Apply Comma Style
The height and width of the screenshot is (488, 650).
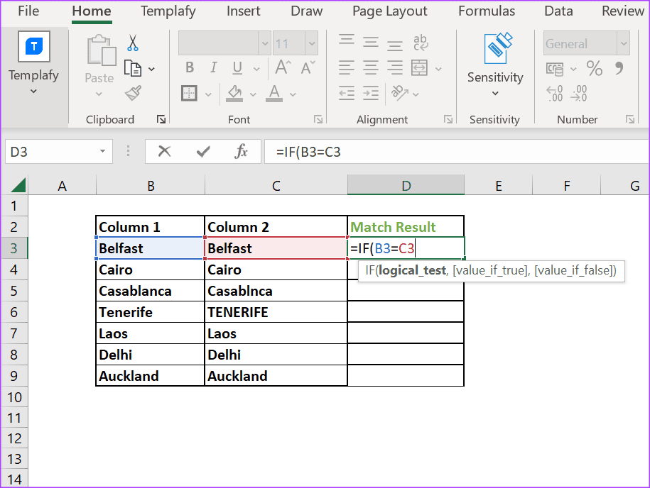tap(619, 68)
